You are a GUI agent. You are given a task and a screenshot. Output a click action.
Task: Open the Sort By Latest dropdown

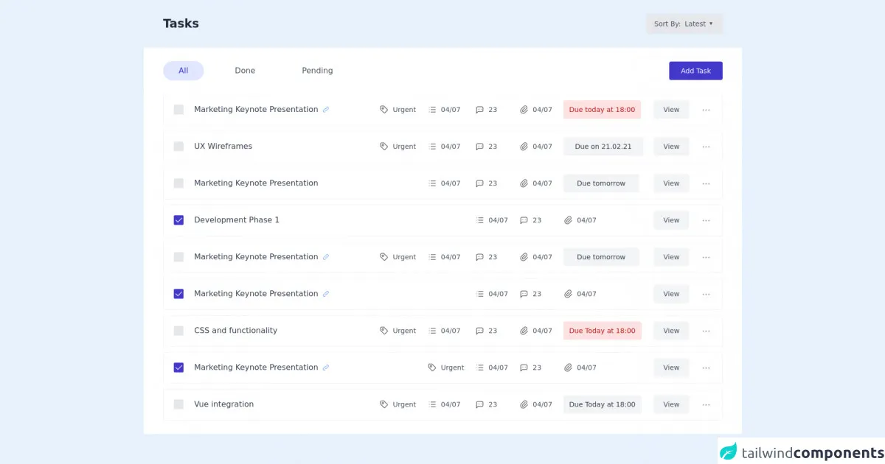684,24
